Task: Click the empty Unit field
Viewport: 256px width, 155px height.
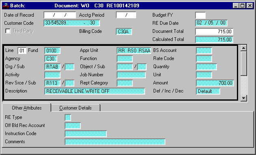Action: pos(204,75)
